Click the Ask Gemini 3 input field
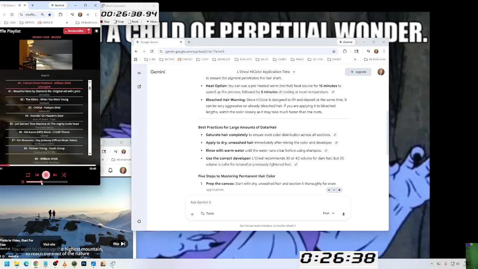This screenshot has width=478, height=269. (x=268, y=202)
